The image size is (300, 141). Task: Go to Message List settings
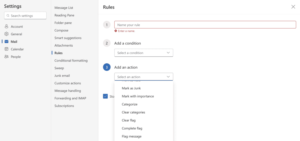64,8
